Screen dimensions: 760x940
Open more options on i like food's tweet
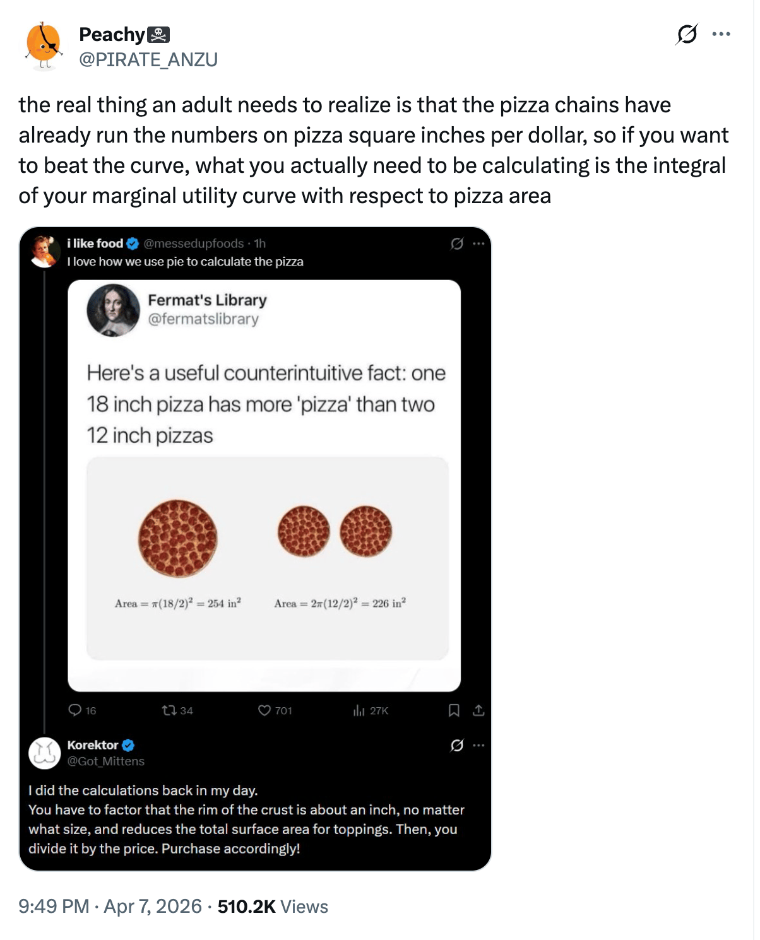point(478,244)
